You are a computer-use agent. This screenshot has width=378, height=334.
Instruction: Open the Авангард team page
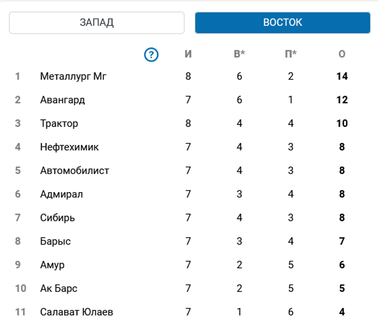(x=62, y=100)
